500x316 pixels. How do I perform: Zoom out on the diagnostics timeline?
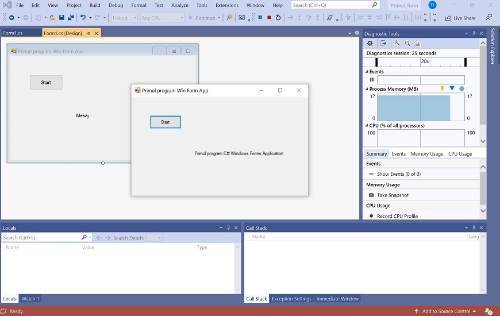click(x=407, y=43)
